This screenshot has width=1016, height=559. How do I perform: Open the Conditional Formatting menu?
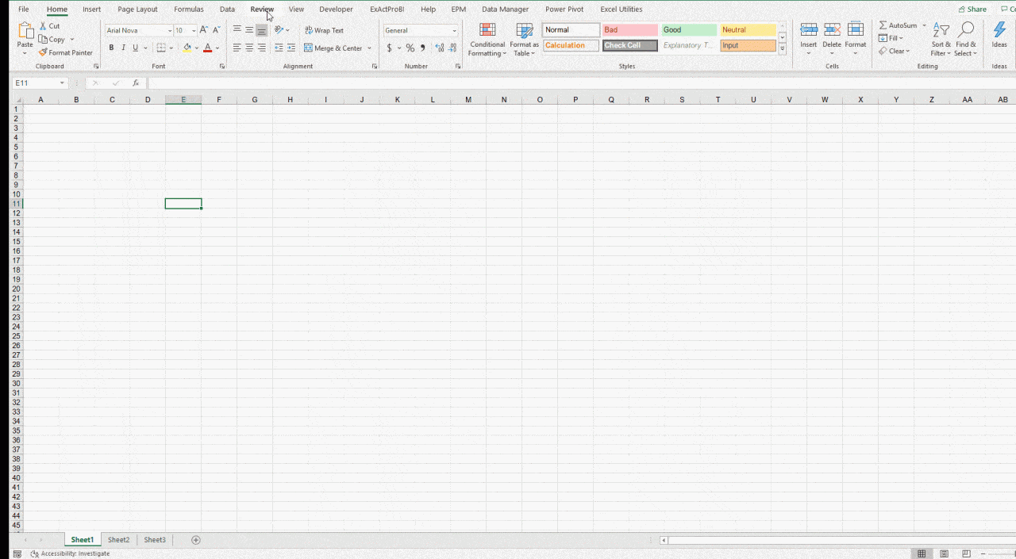tap(487, 39)
